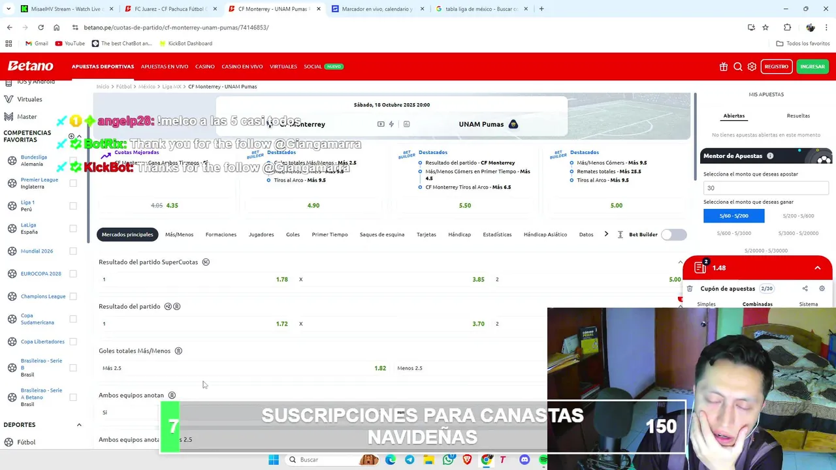Open Virtuales in left sidebar

(29, 99)
